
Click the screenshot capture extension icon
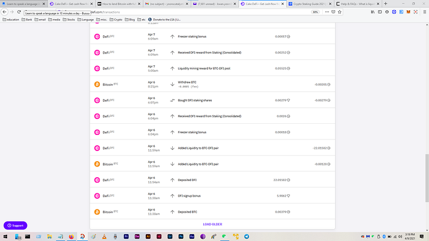[415, 12]
